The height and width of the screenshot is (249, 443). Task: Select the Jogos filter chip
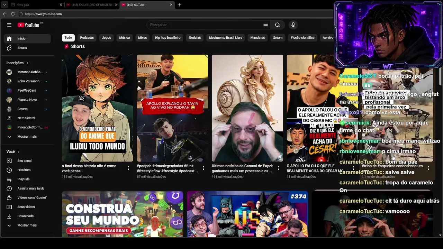click(107, 38)
